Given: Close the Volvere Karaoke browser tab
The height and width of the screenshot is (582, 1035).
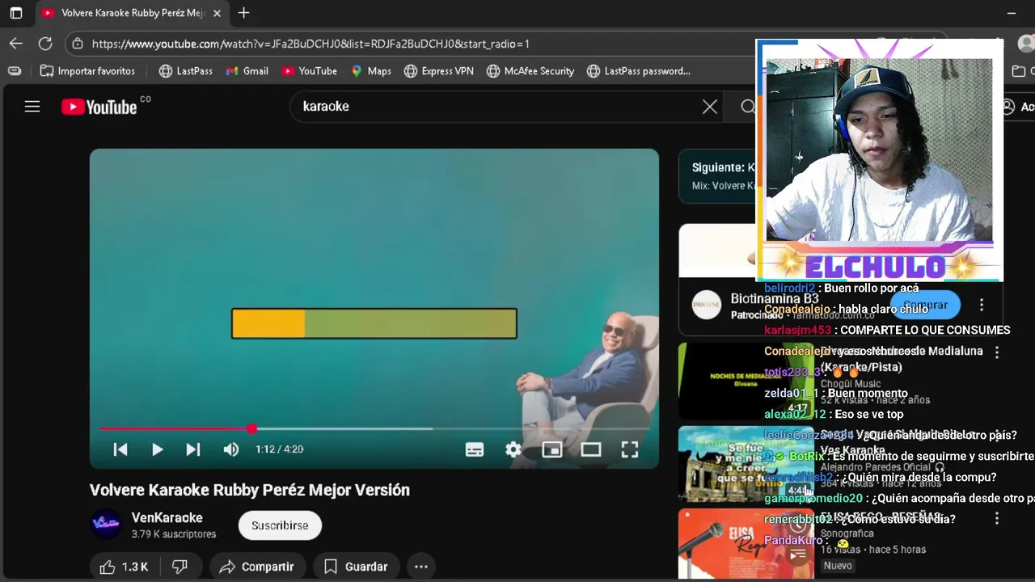Looking at the screenshot, I should click(217, 13).
